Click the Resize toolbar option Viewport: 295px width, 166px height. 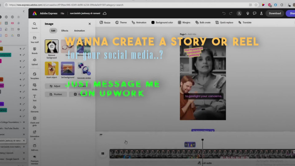[x=105, y=22]
